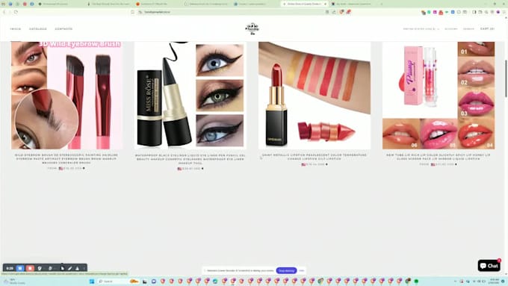Pause the screen recording
Image resolution: width=508 pixels, height=286 pixels.
(x=20, y=268)
